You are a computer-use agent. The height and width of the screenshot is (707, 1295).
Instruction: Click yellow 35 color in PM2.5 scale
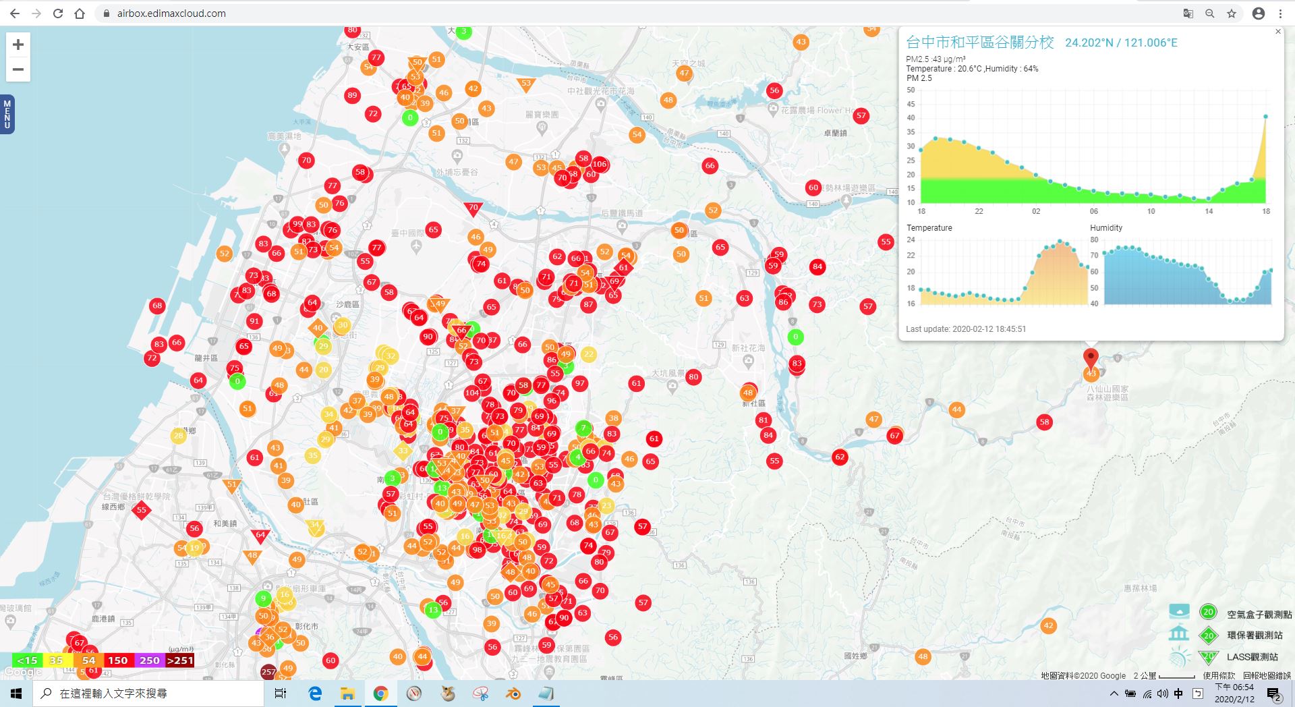tap(57, 660)
